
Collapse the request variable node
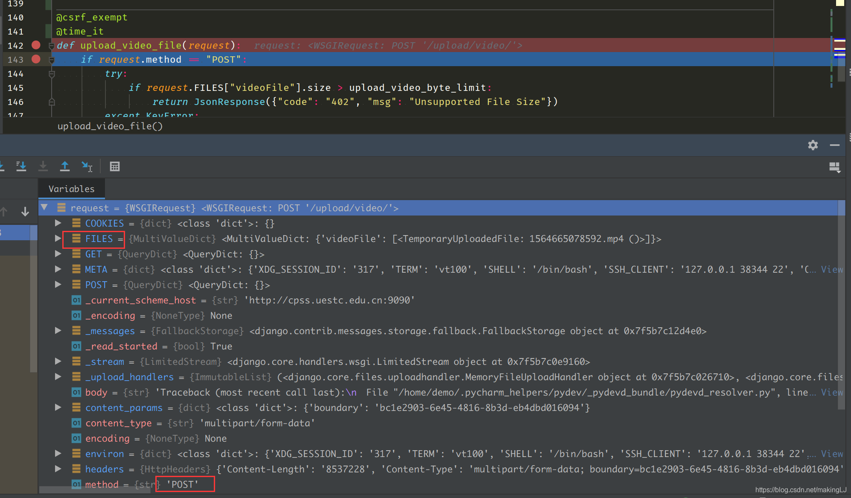coord(44,208)
